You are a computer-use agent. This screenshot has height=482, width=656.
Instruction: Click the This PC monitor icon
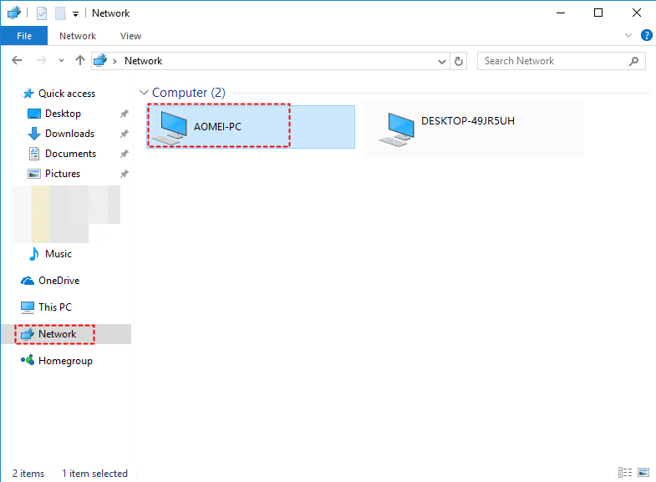[28, 307]
